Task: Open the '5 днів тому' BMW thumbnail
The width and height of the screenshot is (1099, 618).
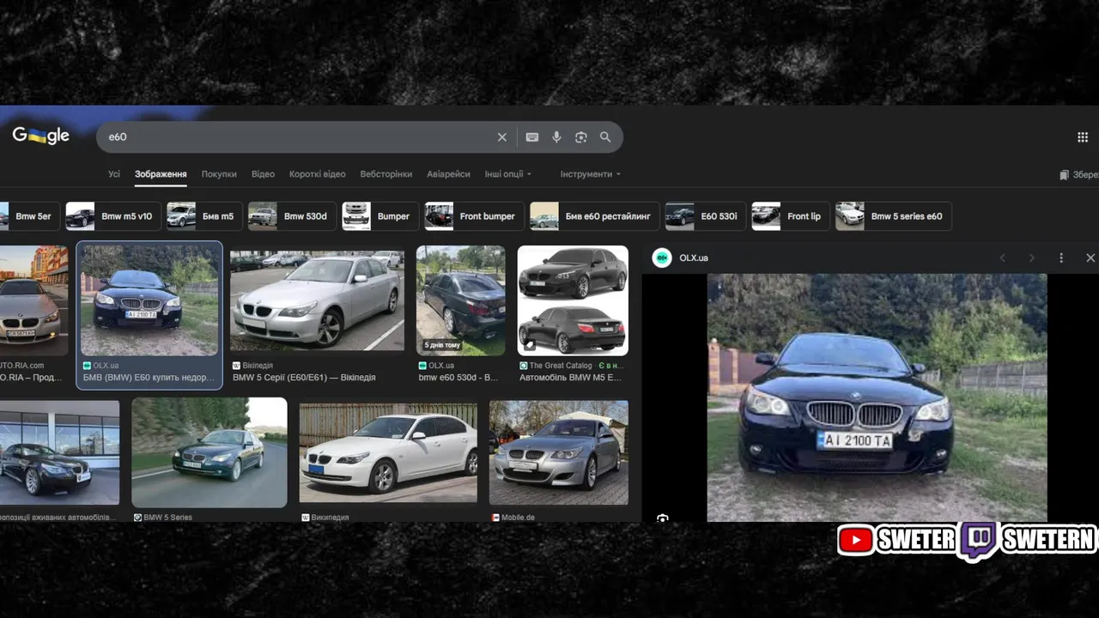Action: pyautogui.click(x=461, y=300)
